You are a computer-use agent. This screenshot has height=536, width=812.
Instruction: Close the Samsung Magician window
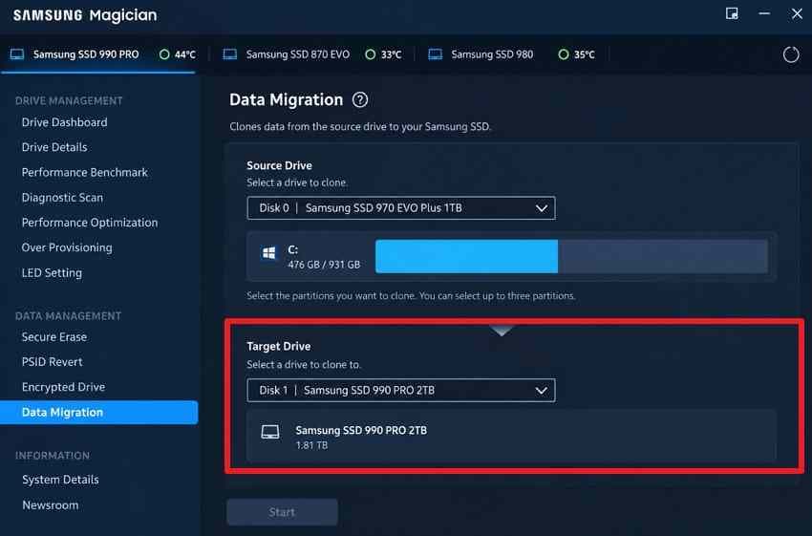[x=797, y=14]
